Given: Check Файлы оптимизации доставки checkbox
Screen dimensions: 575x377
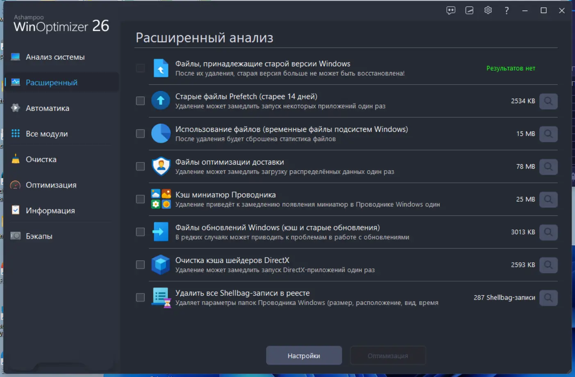Looking at the screenshot, I should (140, 166).
